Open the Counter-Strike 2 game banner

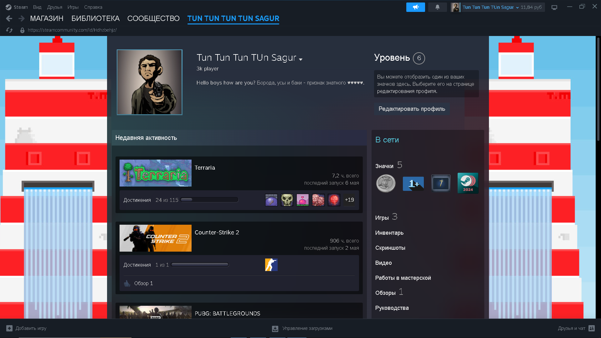(x=156, y=238)
